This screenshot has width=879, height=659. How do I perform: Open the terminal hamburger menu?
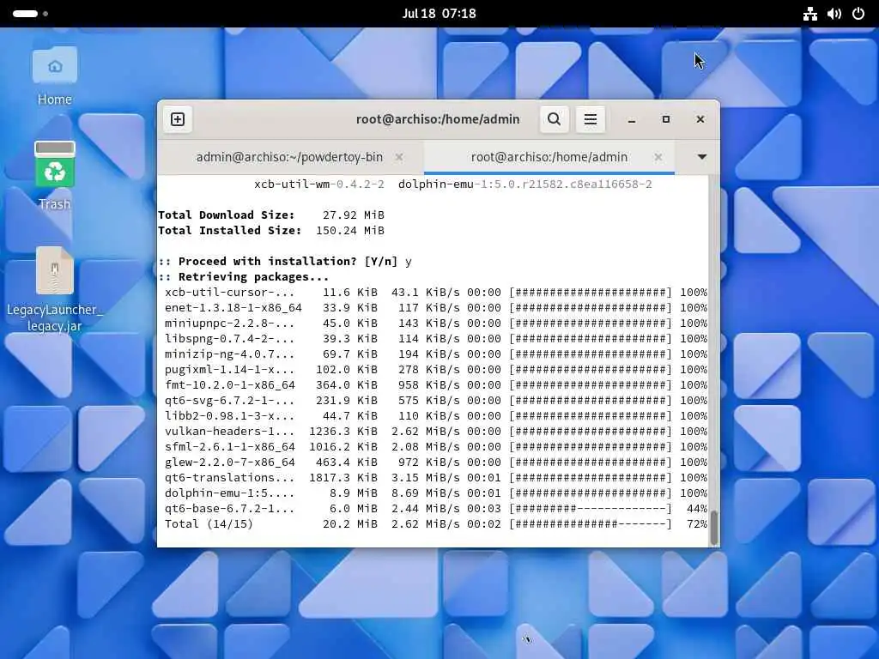[x=590, y=119]
